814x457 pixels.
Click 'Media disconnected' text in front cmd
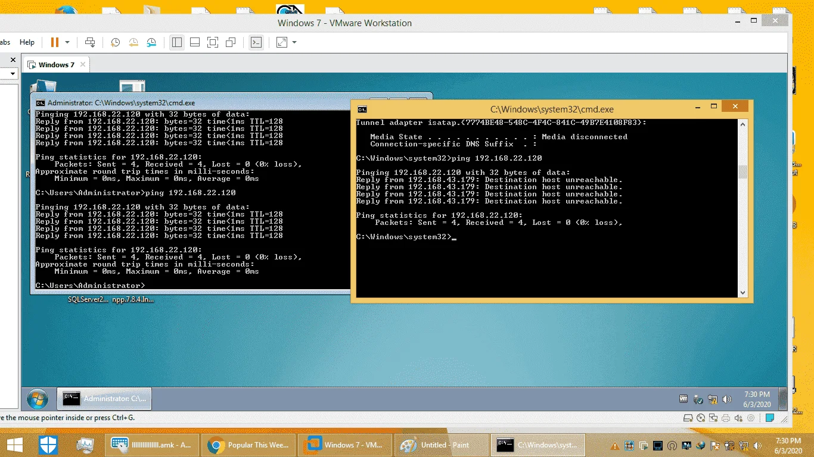click(x=584, y=137)
